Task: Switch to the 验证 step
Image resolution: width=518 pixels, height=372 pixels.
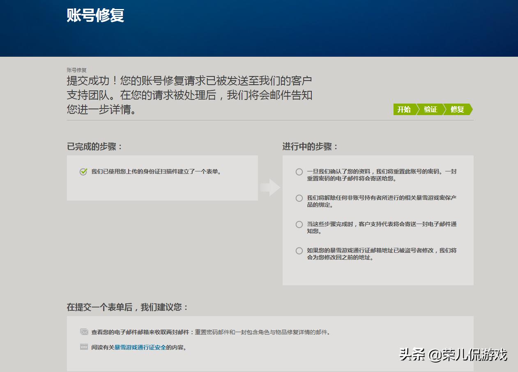Action: click(x=431, y=109)
